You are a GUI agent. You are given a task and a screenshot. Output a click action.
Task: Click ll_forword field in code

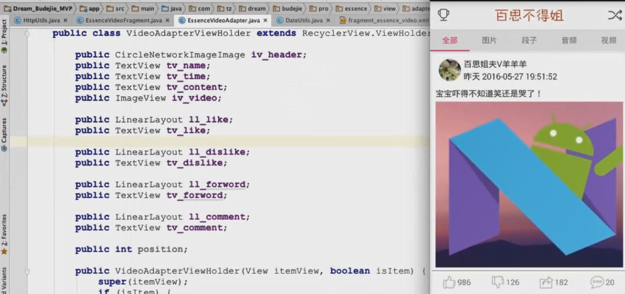pyautogui.click(x=217, y=184)
